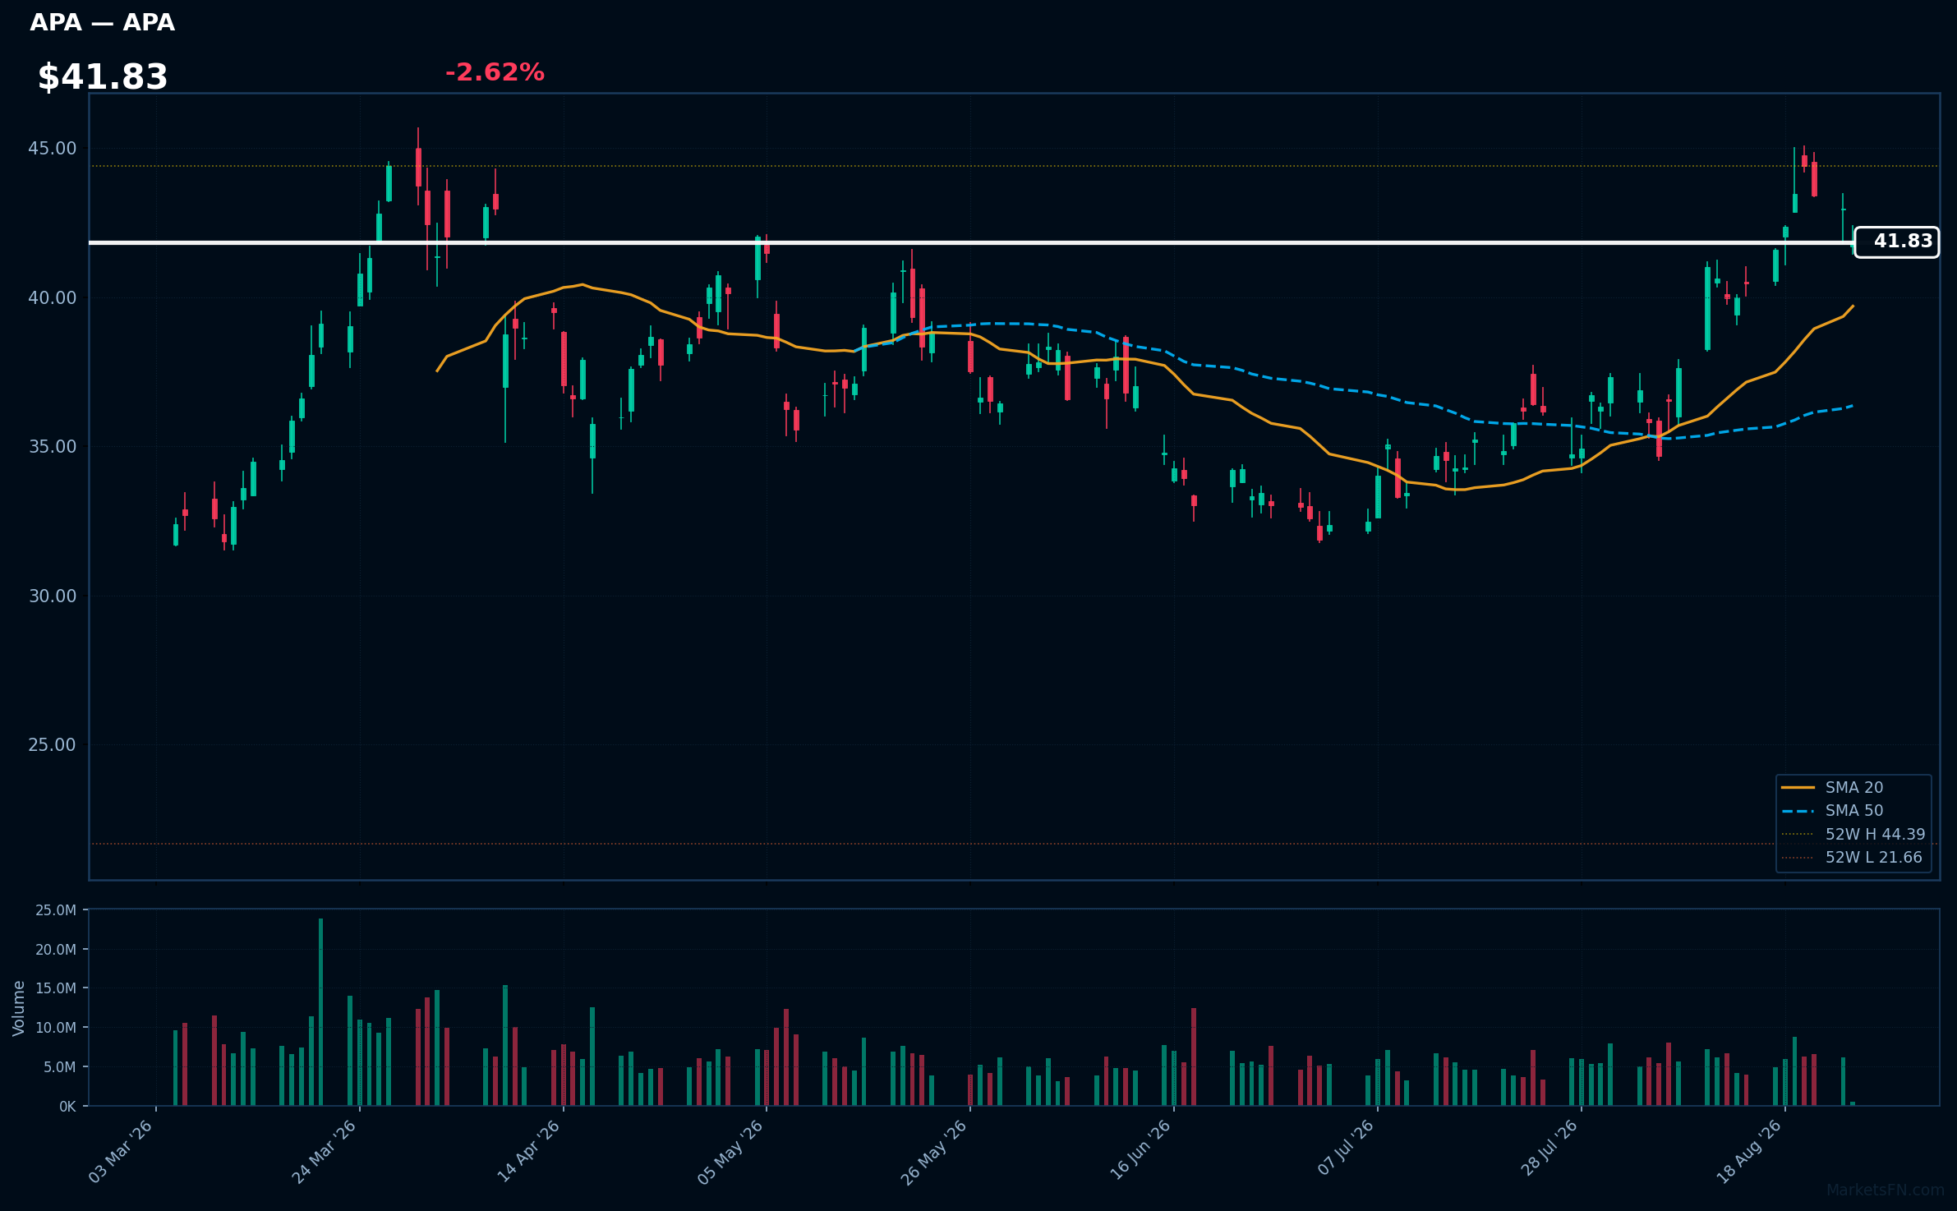Select the "45.00" price axis label
This screenshot has height=1211, width=1957.
53,149
